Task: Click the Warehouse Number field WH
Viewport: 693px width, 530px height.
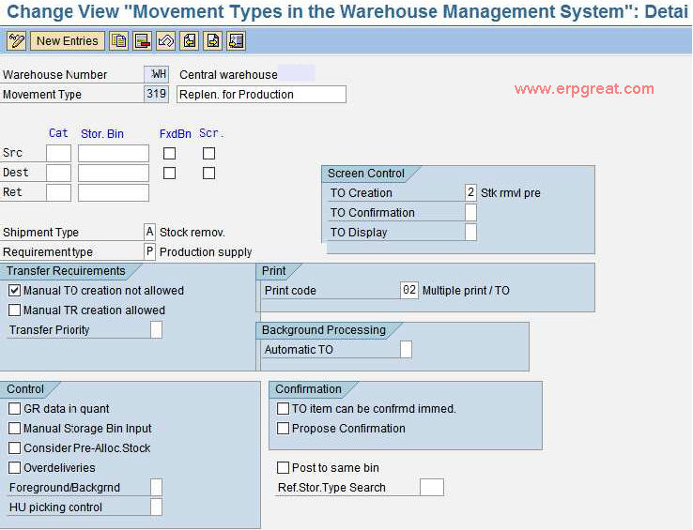Action: coord(157,74)
